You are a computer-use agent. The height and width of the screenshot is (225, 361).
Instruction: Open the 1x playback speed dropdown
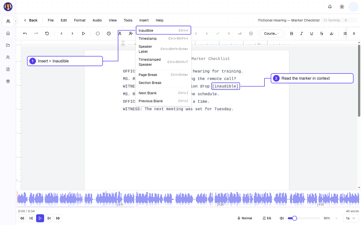click(351, 218)
